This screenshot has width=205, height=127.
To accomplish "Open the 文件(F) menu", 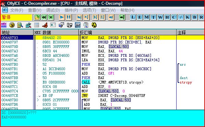I will (x=17, y=10).
